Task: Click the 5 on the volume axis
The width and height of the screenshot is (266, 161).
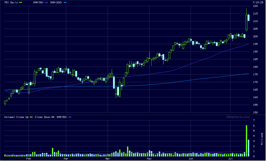Action: tap(254, 131)
